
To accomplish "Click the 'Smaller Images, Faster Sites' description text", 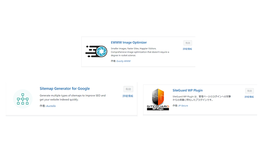I will (x=140, y=52).
